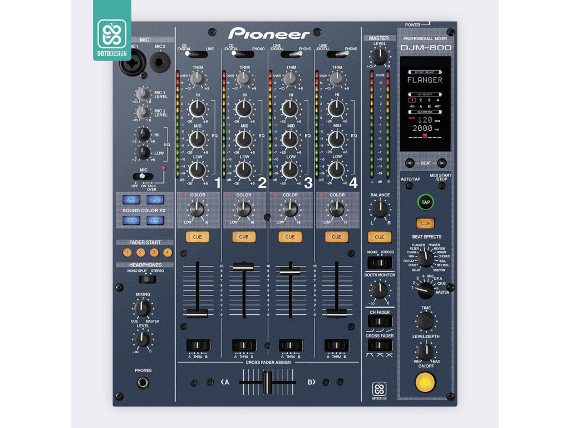Screen dimensions: 570x428
Task: Click the MIC 2 input jack
Action: (160, 62)
